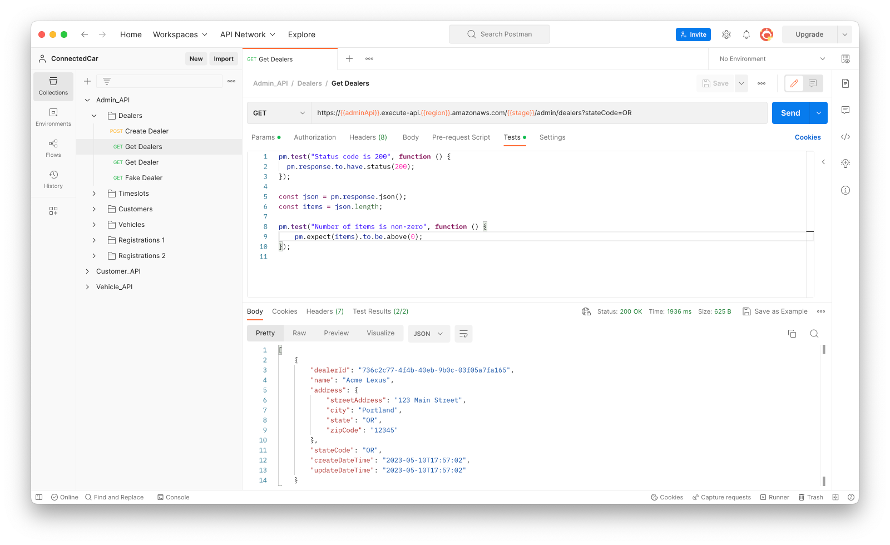The height and width of the screenshot is (545, 890).
Task: Search within the response body
Action: click(814, 334)
